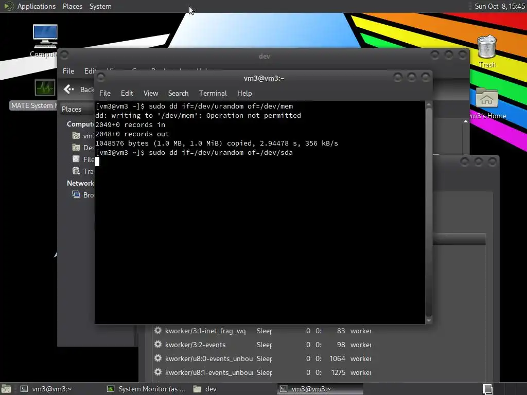Open terminal Edit menu
The height and width of the screenshot is (395, 527).
[x=127, y=94]
